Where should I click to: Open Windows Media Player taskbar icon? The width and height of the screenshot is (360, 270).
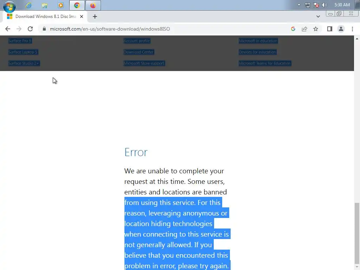coord(61,5)
